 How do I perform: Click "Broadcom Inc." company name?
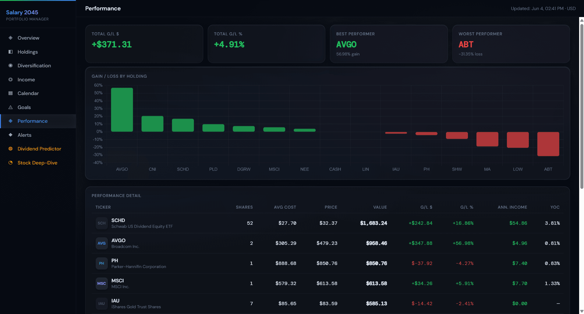125,246
